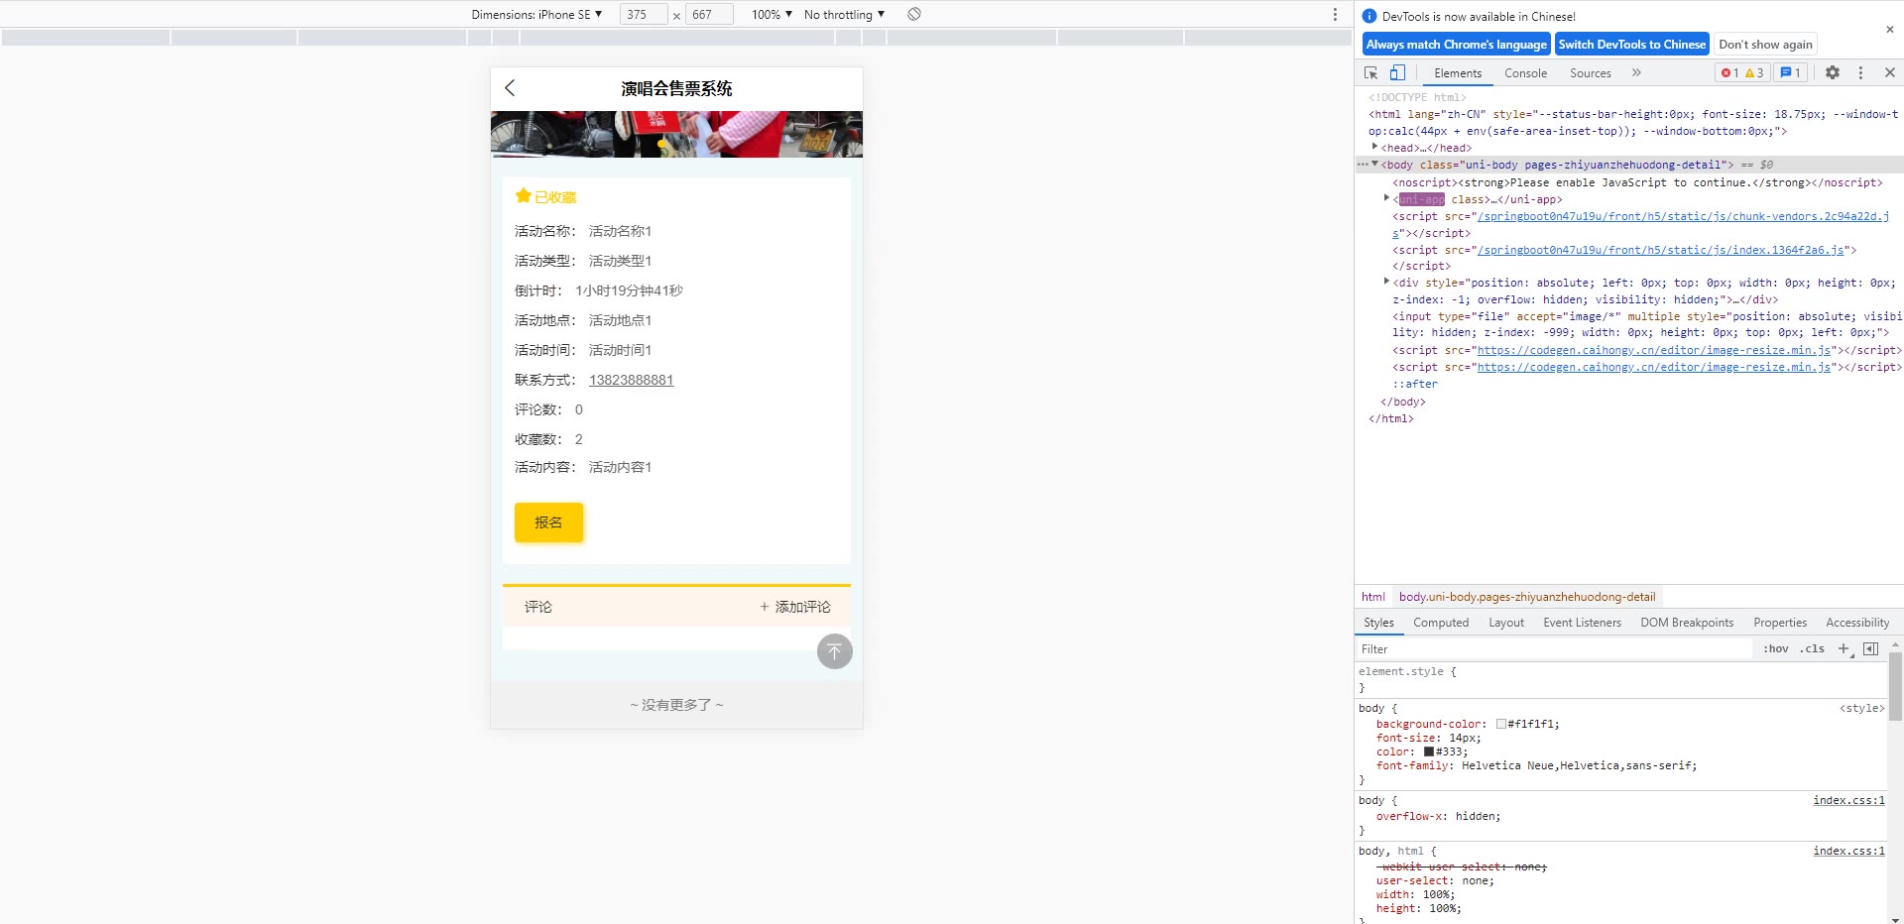Toggle device toolbar icon in DevTools
The image size is (1904, 924).
coord(1397,73)
